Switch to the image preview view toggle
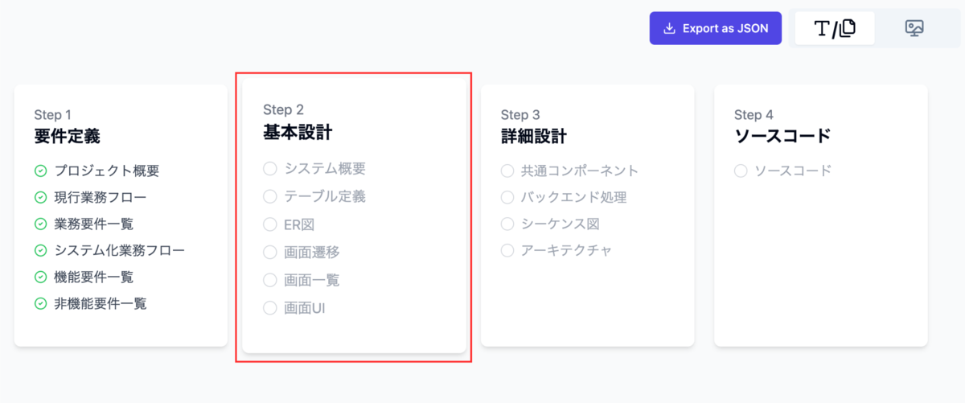Screen dimensions: 965x403 914,28
